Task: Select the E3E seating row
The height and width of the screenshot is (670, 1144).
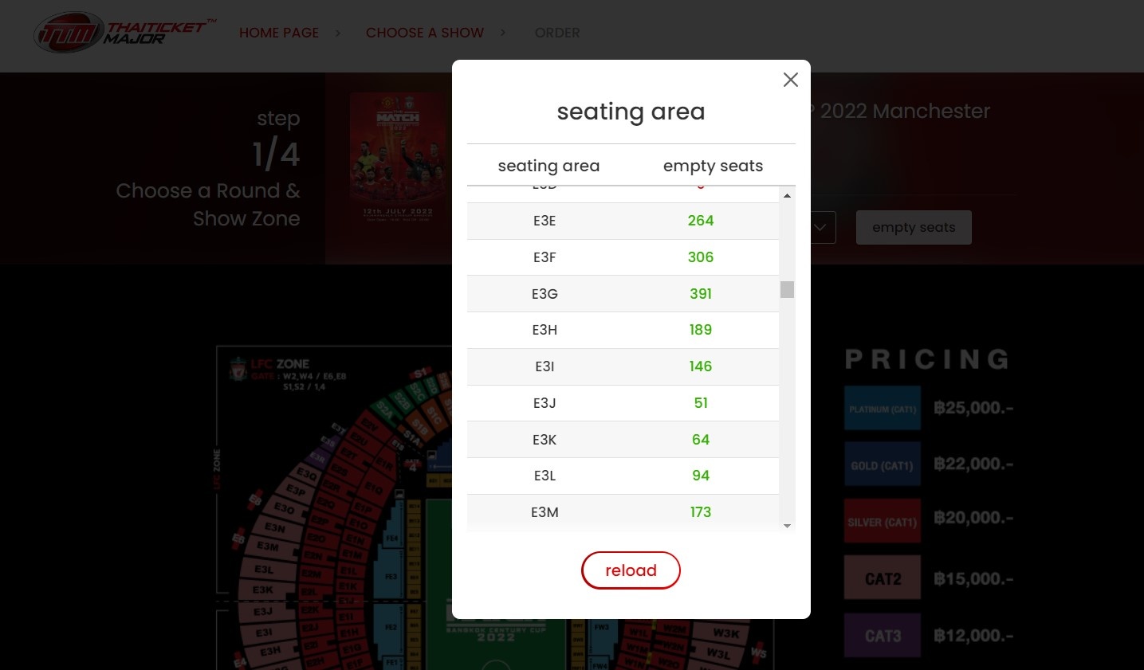Action: coord(623,221)
